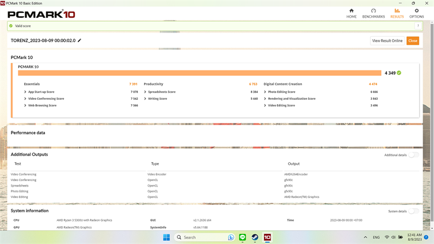Open the LINE app from taskbar
This screenshot has height=244, width=434.
242,237
